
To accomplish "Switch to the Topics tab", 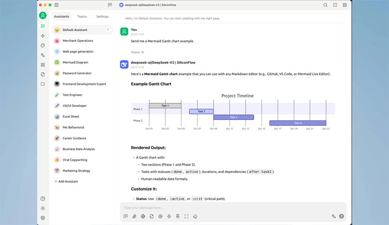I will tap(82, 16).
